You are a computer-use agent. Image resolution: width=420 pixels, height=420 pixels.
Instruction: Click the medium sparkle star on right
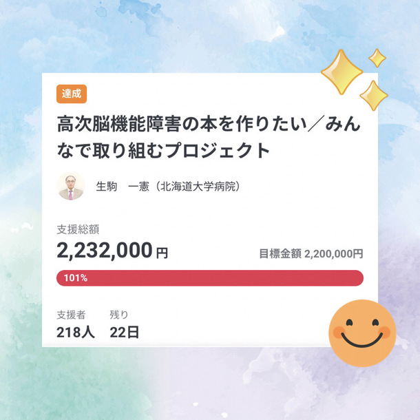click(x=373, y=95)
